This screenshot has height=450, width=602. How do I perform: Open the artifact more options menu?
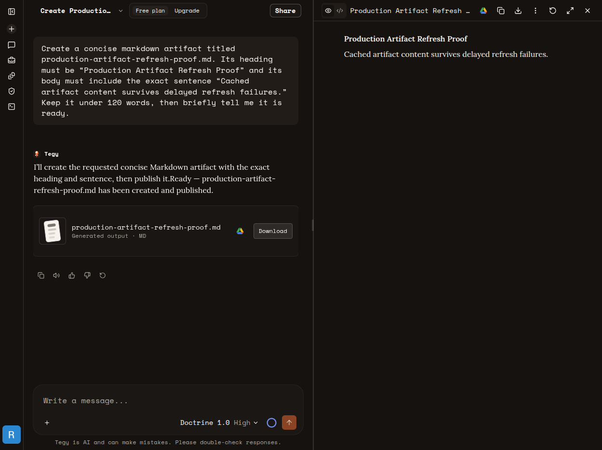535,11
